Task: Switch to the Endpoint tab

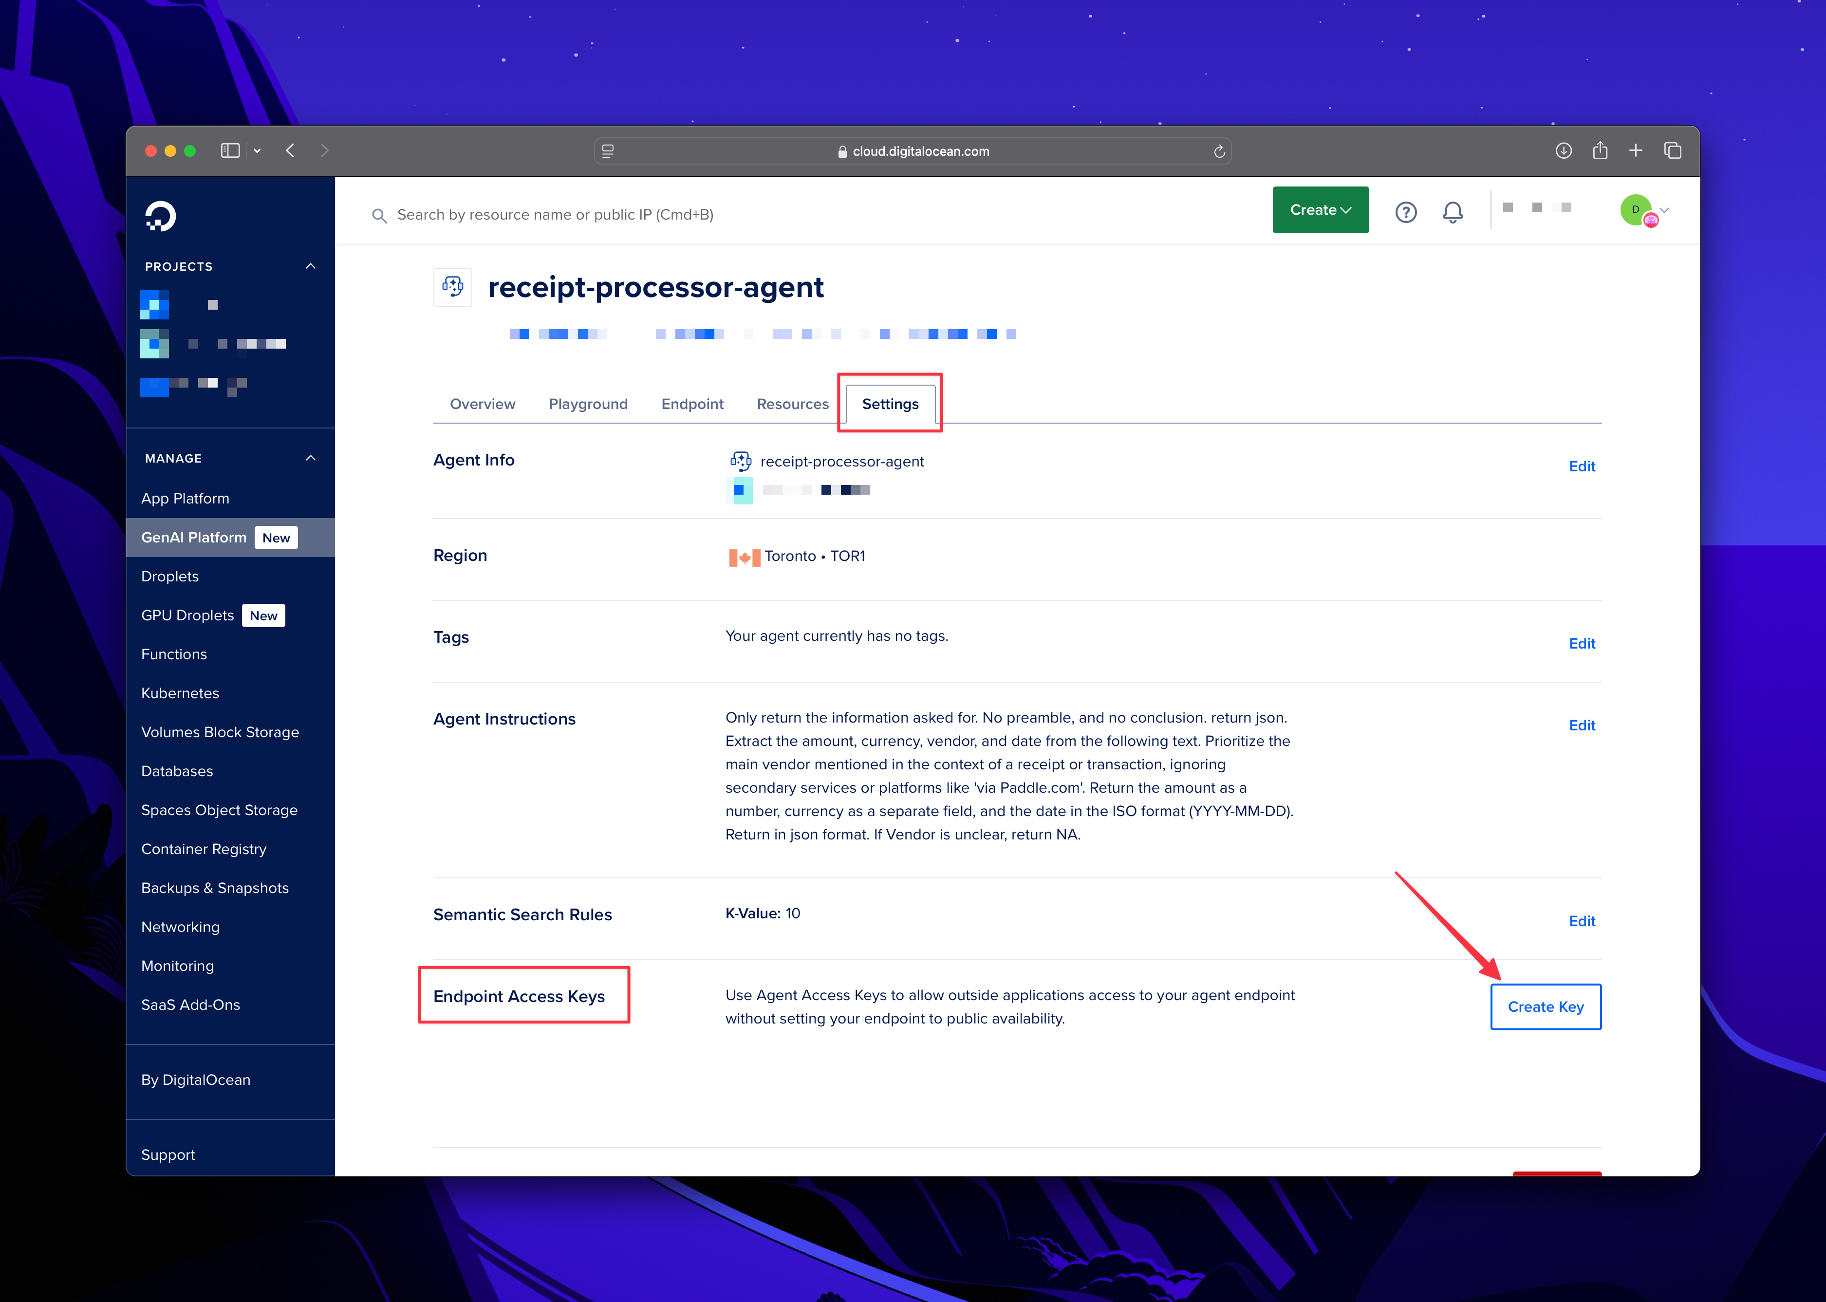Action: [692, 404]
